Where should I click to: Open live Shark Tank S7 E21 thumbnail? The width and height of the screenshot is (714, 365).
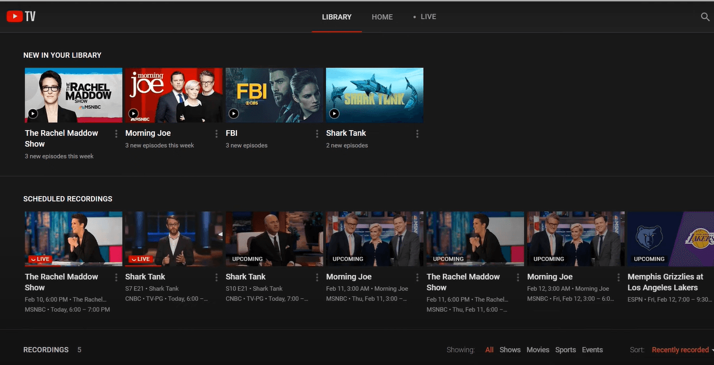tap(174, 239)
